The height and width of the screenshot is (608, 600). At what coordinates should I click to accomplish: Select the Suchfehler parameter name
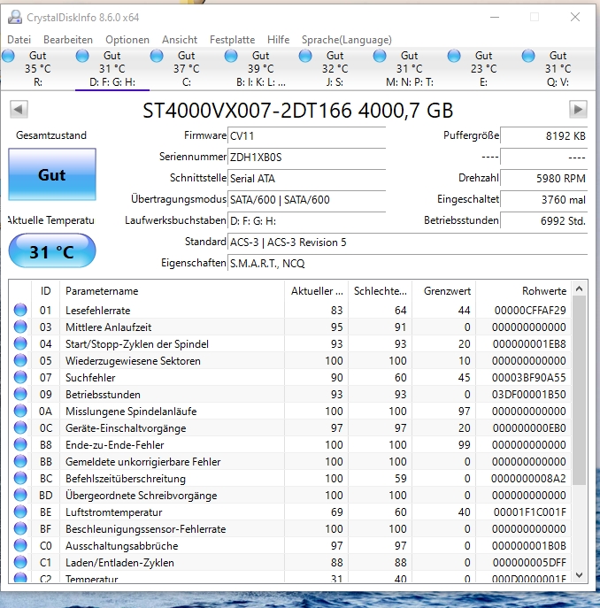[90, 377]
